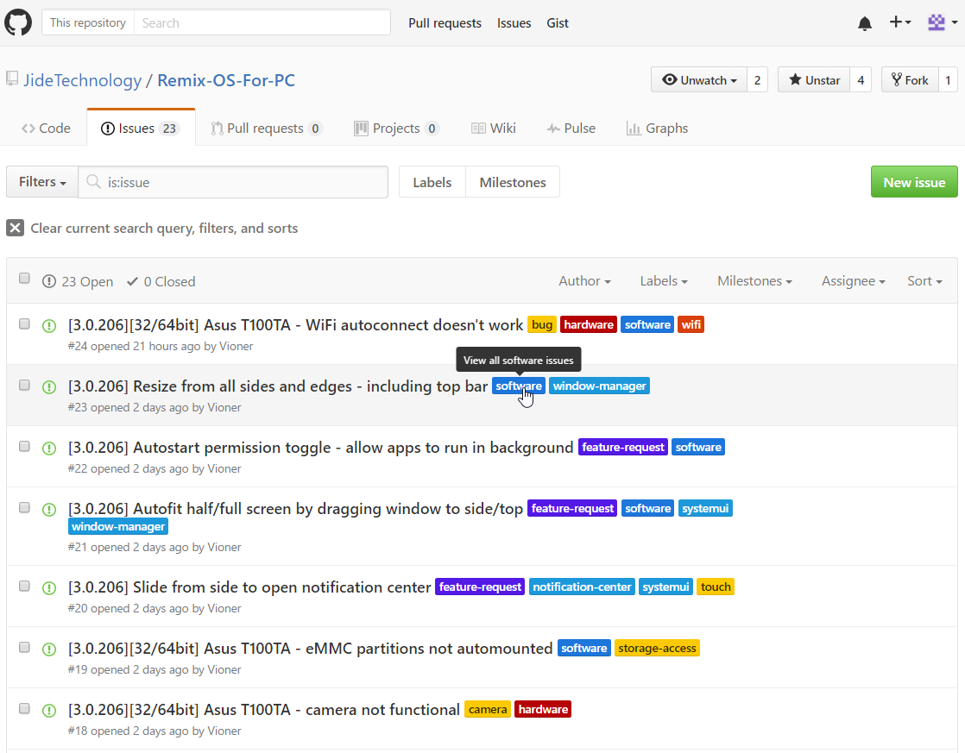
Task: Open the Unwatch dropdown button
Action: pyautogui.click(x=699, y=80)
